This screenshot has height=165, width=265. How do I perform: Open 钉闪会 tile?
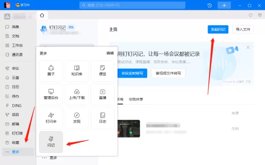click(x=51, y=118)
